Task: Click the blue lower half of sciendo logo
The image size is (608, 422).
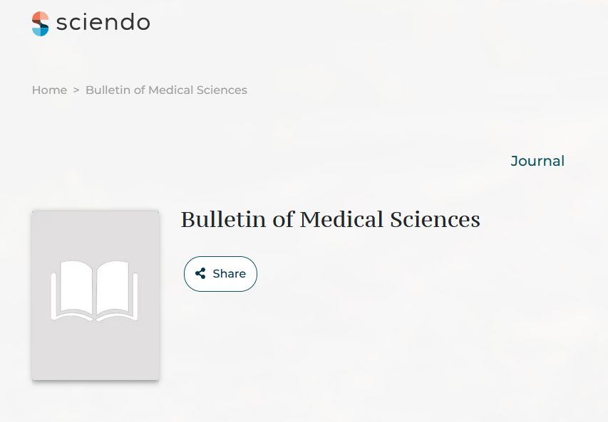Action: (41, 30)
